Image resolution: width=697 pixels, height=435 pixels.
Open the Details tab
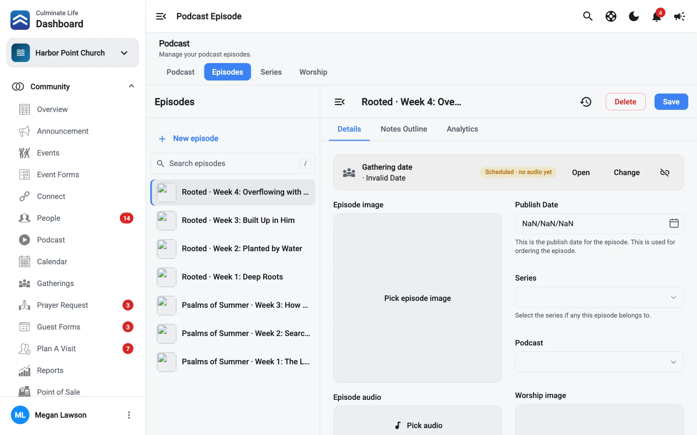(x=349, y=129)
